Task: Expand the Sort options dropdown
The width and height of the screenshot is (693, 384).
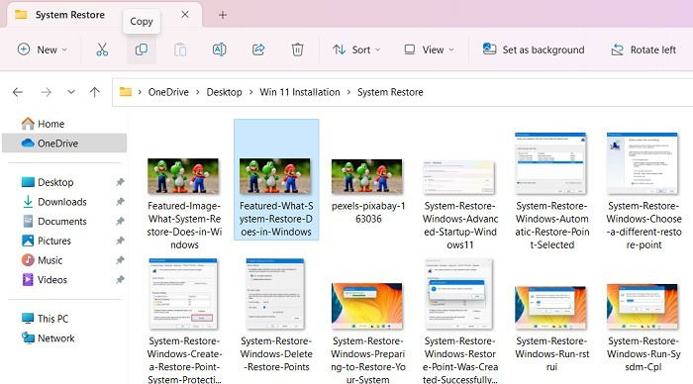Action: pos(356,49)
